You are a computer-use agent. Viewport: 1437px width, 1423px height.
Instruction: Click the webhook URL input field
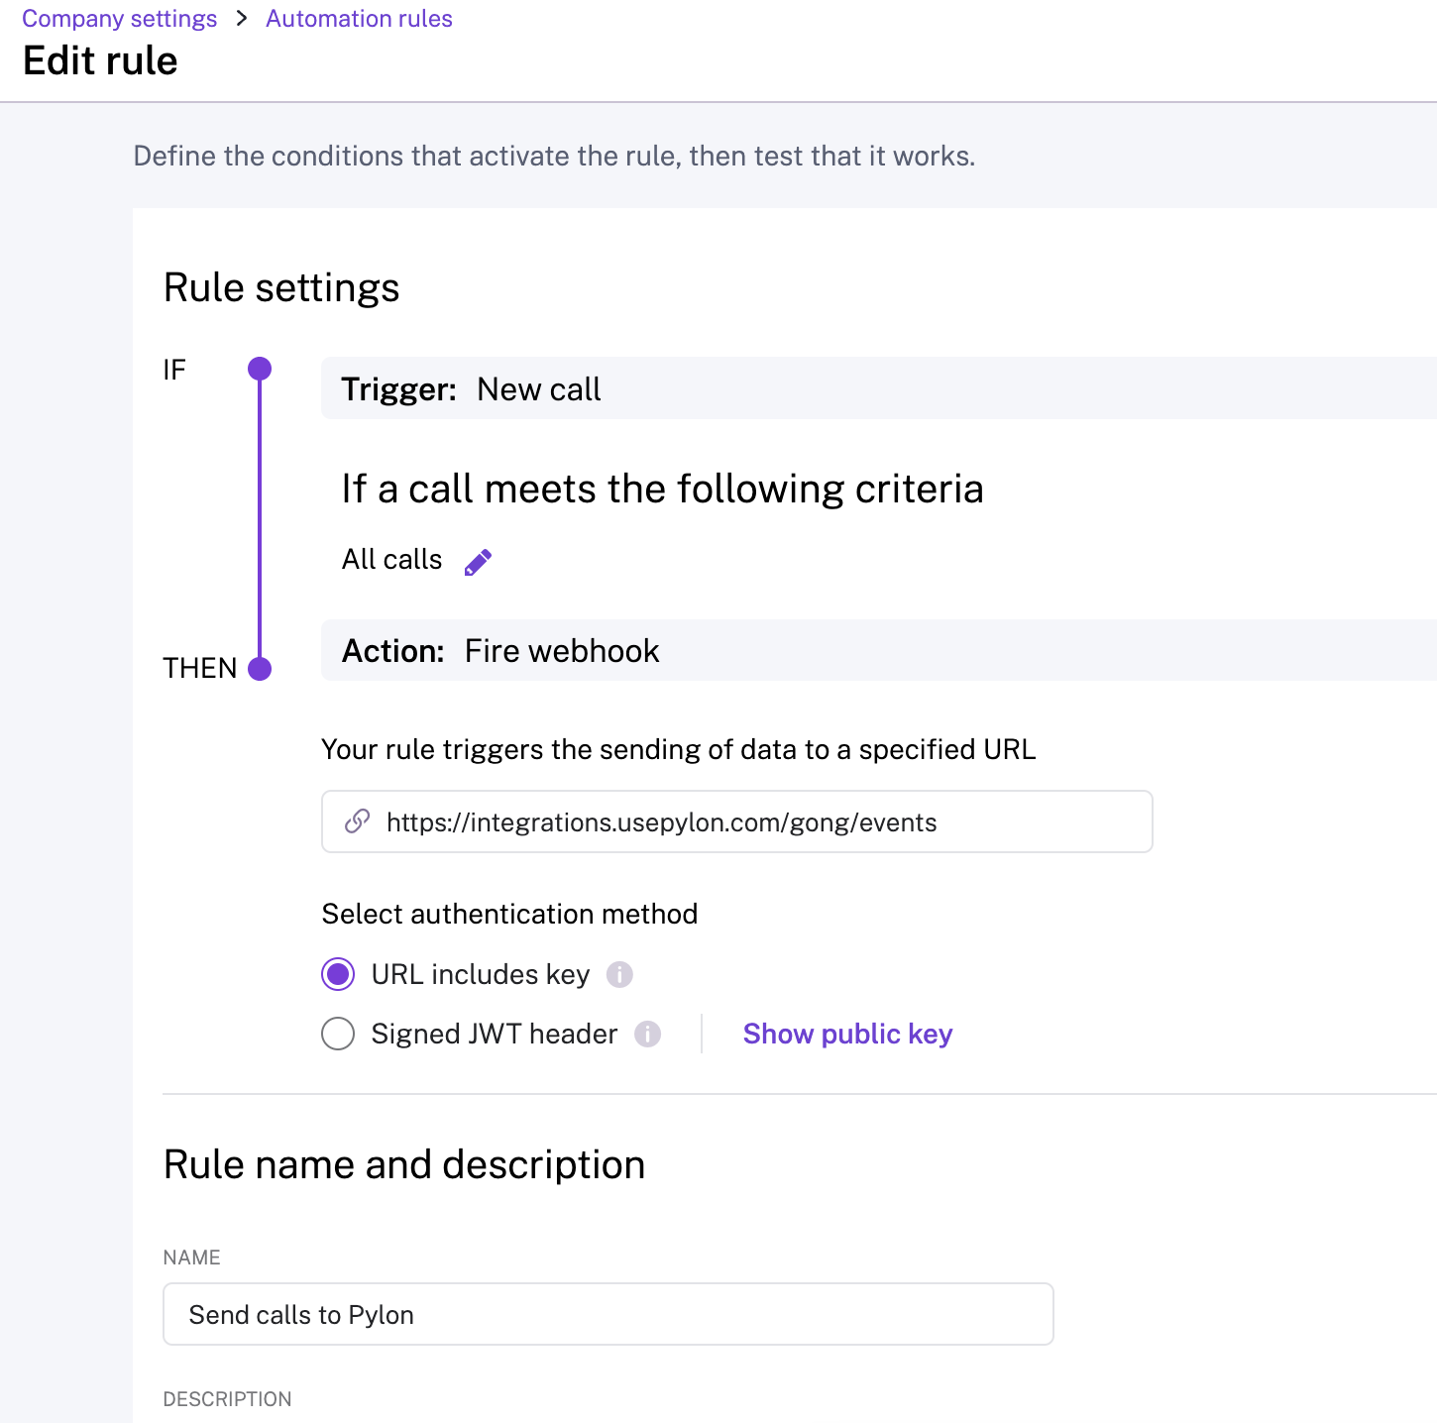[x=753, y=821]
